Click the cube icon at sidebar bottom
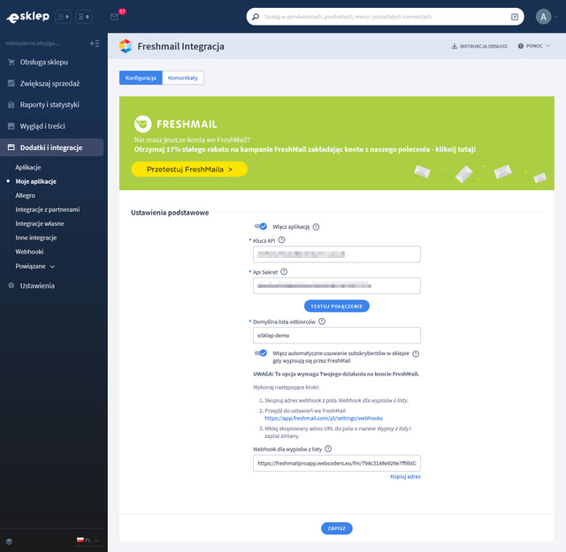The height and width of the screenshot is (552, 566). click(x=10, y=541)
